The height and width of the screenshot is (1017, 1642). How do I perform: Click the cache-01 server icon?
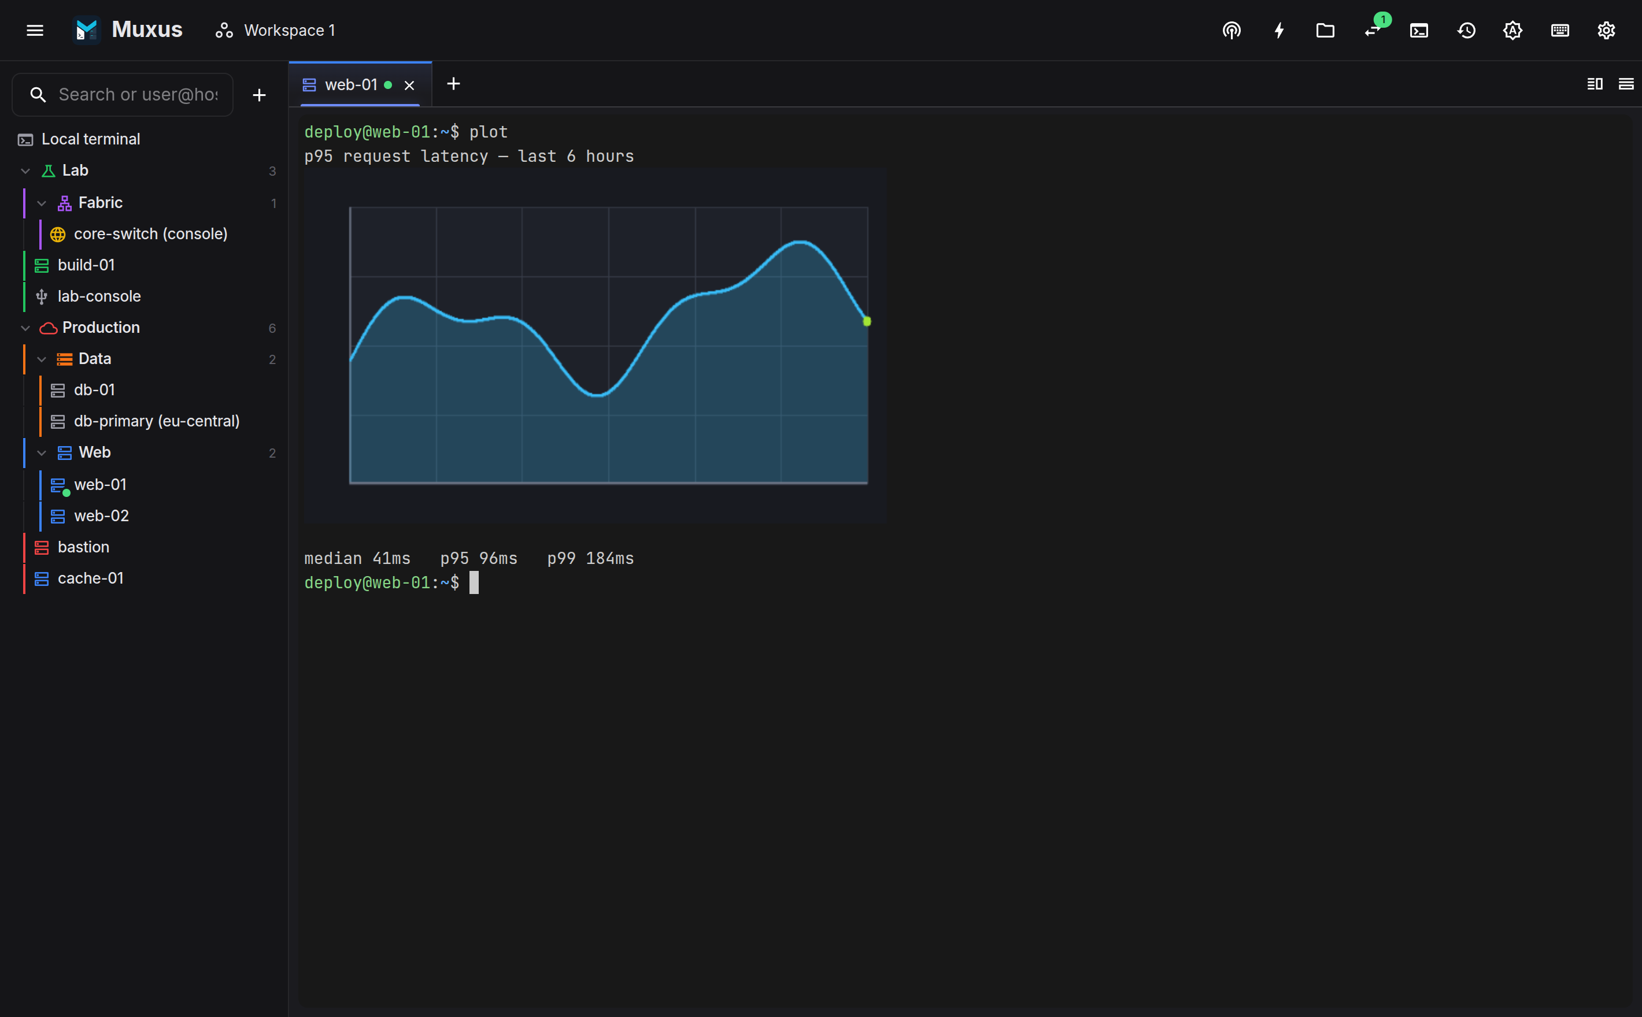pos(42,578)
